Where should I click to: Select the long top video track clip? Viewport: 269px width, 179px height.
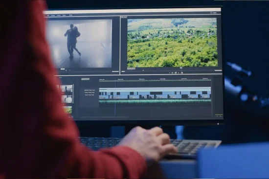pos(155,89)
